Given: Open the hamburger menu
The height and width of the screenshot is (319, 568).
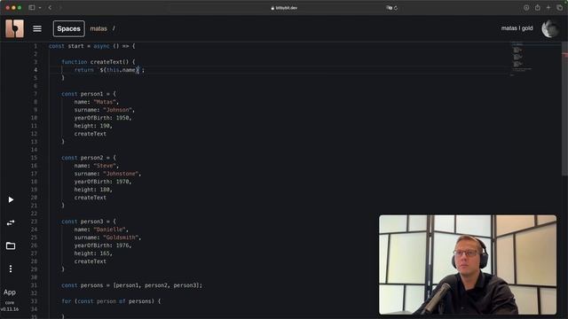Looking at the screenshot, I should click(37, 28).
